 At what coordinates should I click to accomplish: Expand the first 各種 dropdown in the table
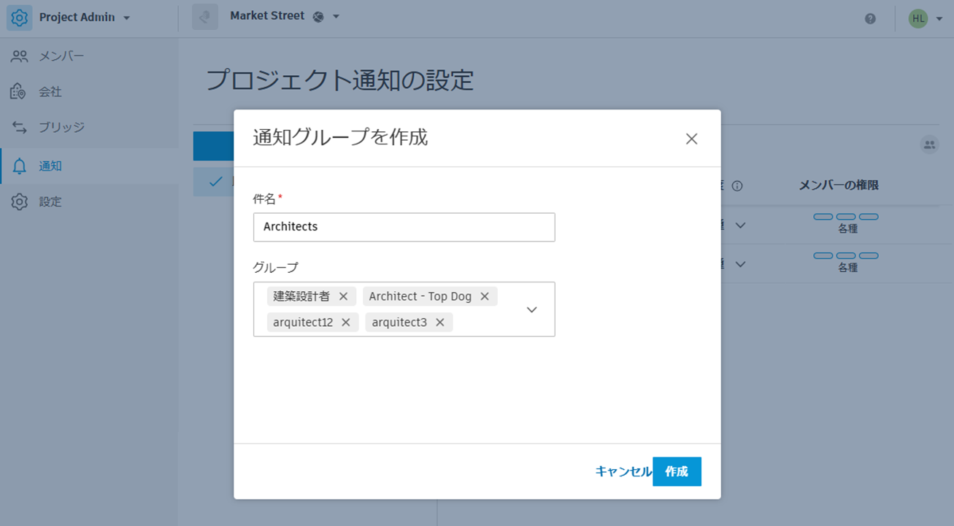(739, 225)
